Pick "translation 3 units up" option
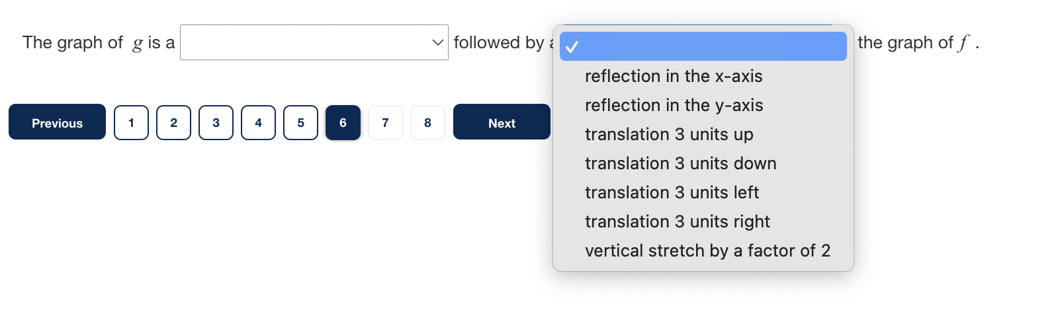Screen dimensions: 1060x320 point(669,135)
